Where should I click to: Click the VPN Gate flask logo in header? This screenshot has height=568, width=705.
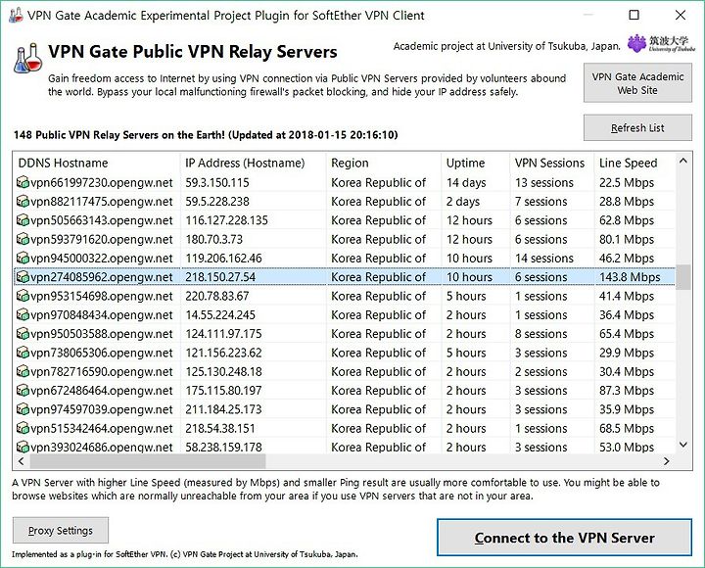27,59
